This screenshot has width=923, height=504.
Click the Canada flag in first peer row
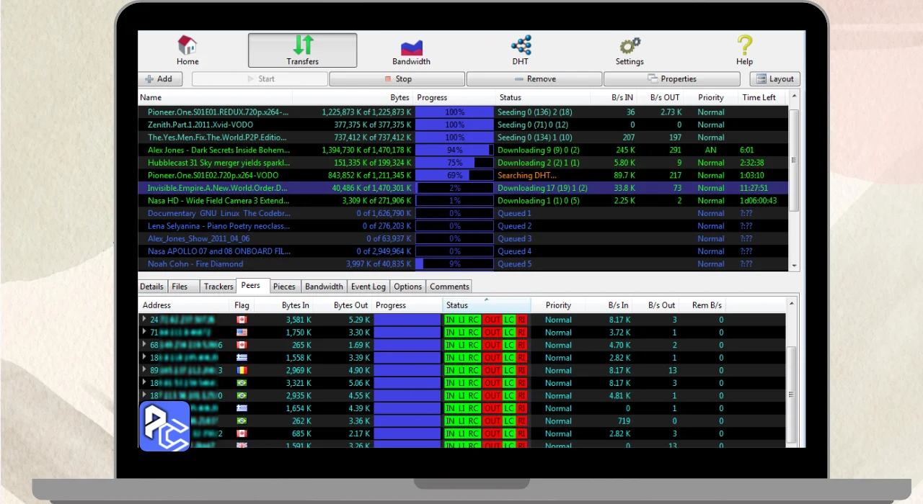[242, 320]
